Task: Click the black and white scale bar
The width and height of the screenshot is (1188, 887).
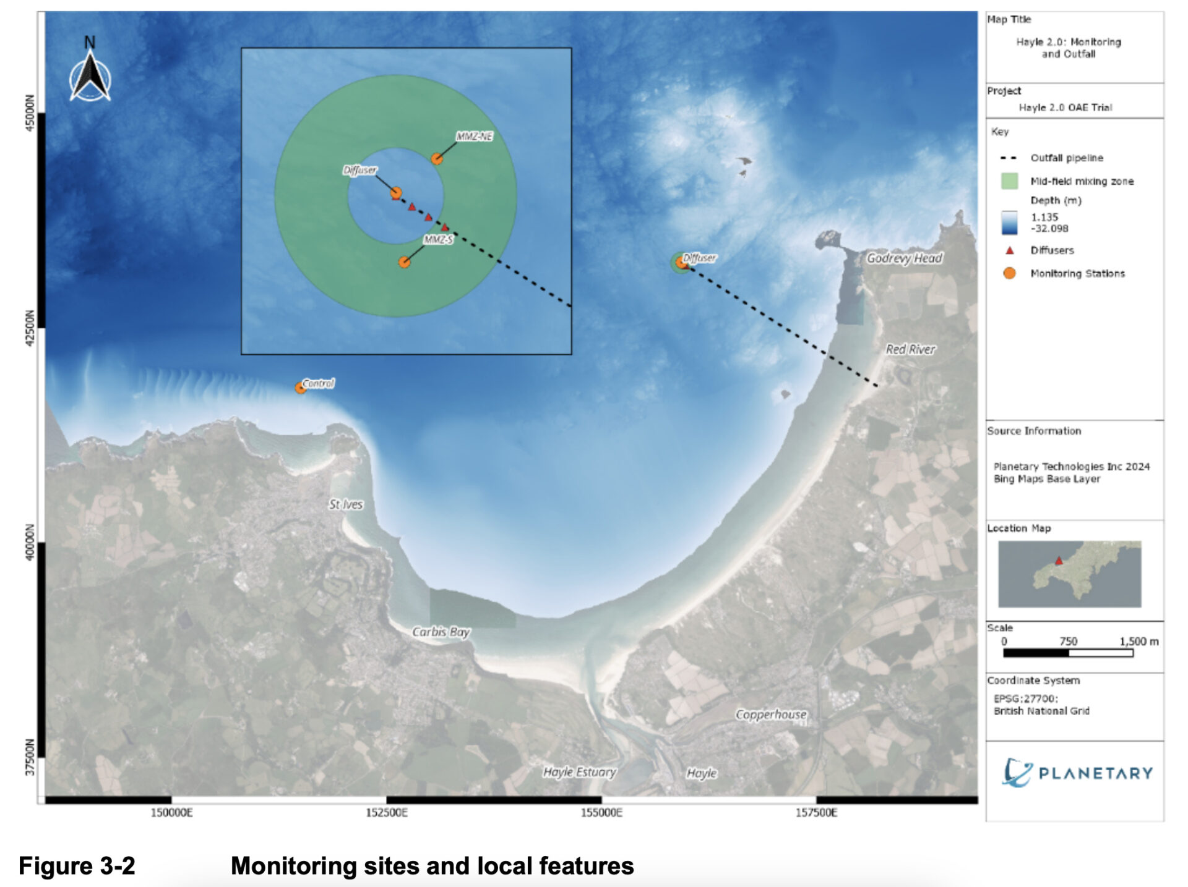Action: pos(1068,653)
